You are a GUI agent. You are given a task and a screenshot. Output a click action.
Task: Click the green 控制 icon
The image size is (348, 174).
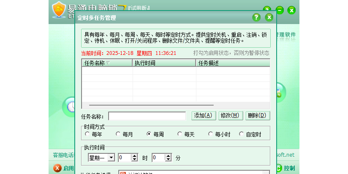pos(279,168)
